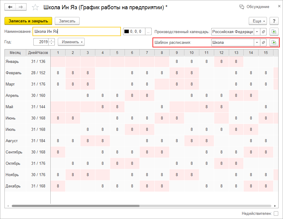Click Сентябрь day 1 hours cell
Image resolution: width=283 pixels, height=219 pixels.
coord(58,152)
